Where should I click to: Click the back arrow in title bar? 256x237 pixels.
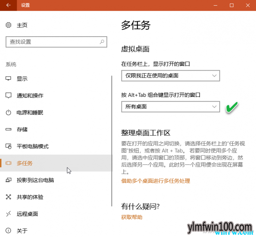(x=8, y=5)
